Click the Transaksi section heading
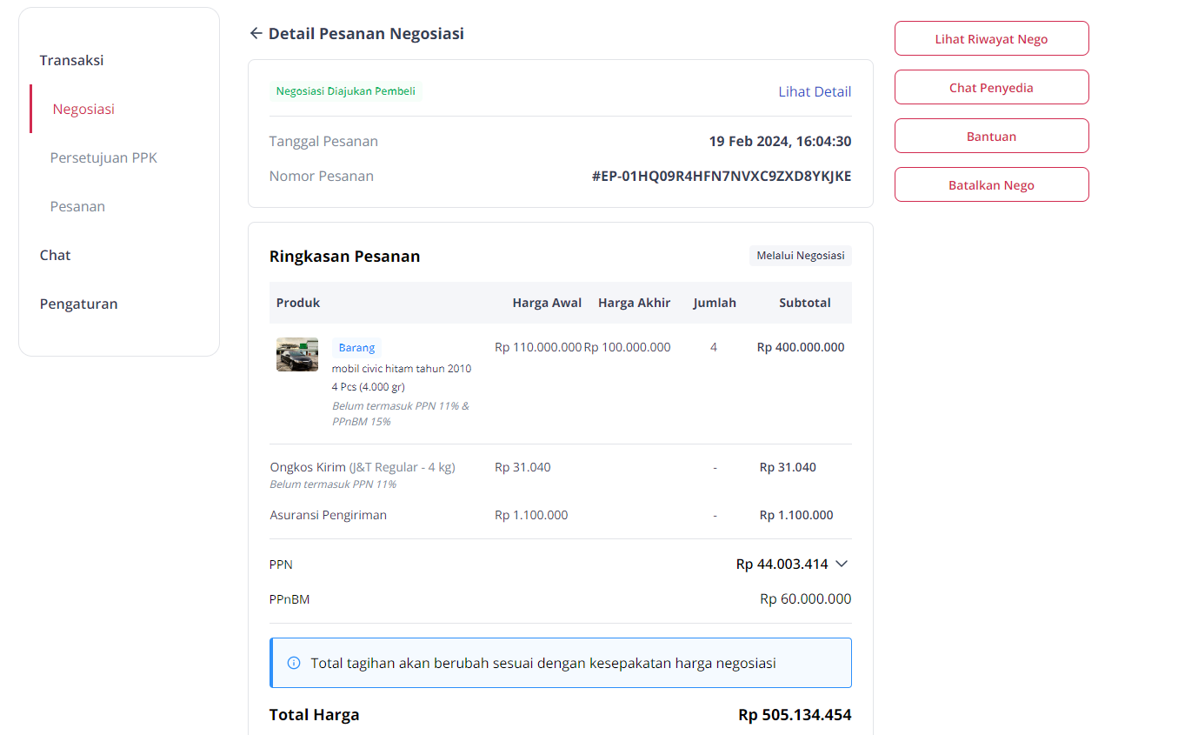 pyautogui.click(x=72, y=60)
